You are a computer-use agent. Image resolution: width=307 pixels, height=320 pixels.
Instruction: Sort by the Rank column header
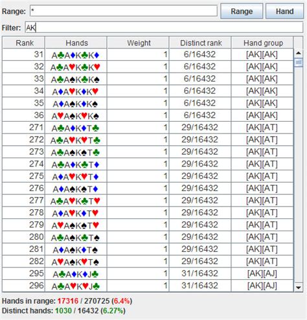tap(24, 43)
